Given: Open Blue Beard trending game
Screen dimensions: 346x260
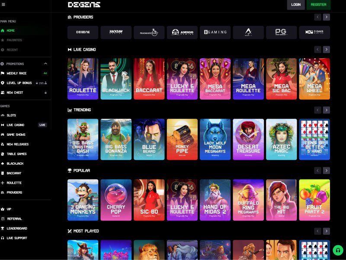Looking at the screenshot, I should (149, 139).
